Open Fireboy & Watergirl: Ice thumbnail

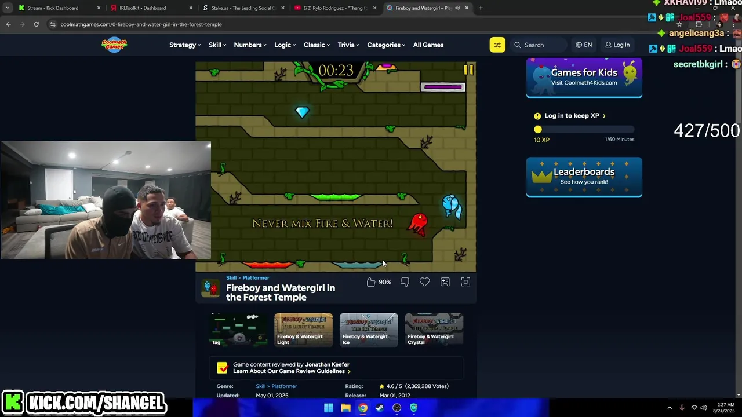tap(369, 330)
